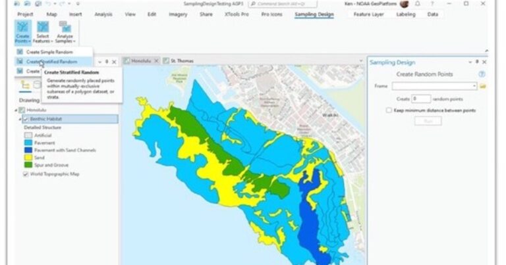Switch to the Feature Layer tab

point(368,14)
